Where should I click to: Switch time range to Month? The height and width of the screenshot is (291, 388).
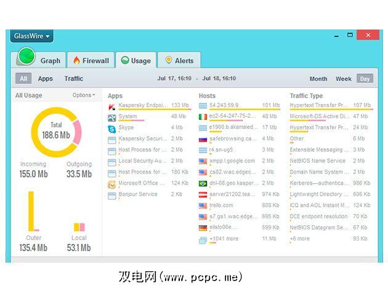click(318, 79)
